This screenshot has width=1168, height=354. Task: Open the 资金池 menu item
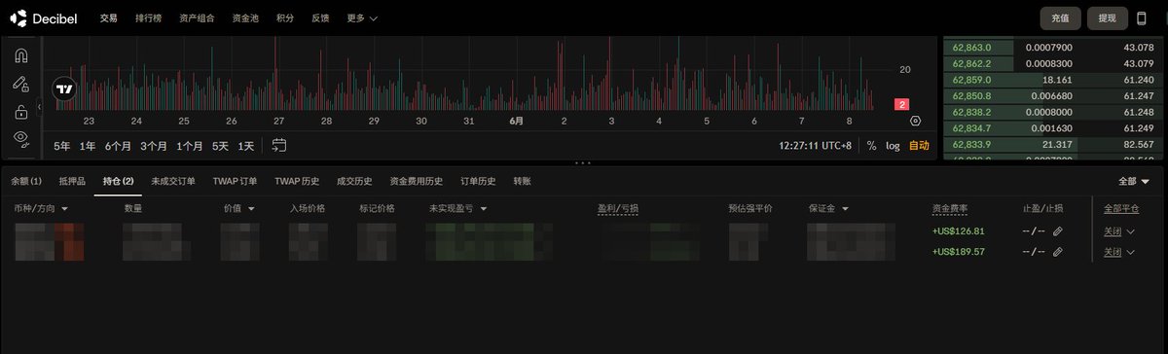pos(245,18)
